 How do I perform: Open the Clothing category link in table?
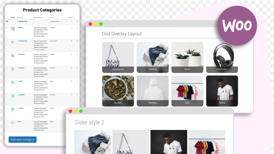20,27
